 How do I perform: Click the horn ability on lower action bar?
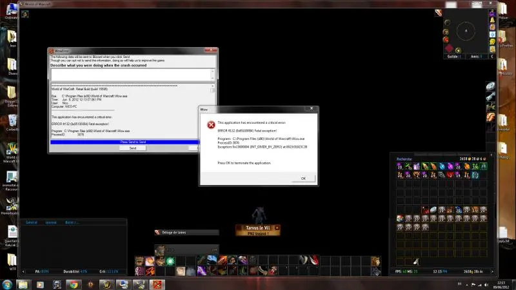click(x=263, y=271)
